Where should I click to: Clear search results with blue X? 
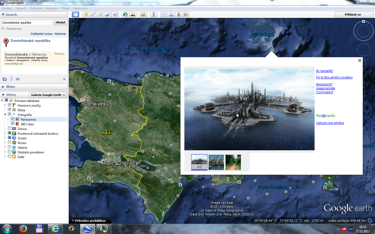tap(64, 79)
